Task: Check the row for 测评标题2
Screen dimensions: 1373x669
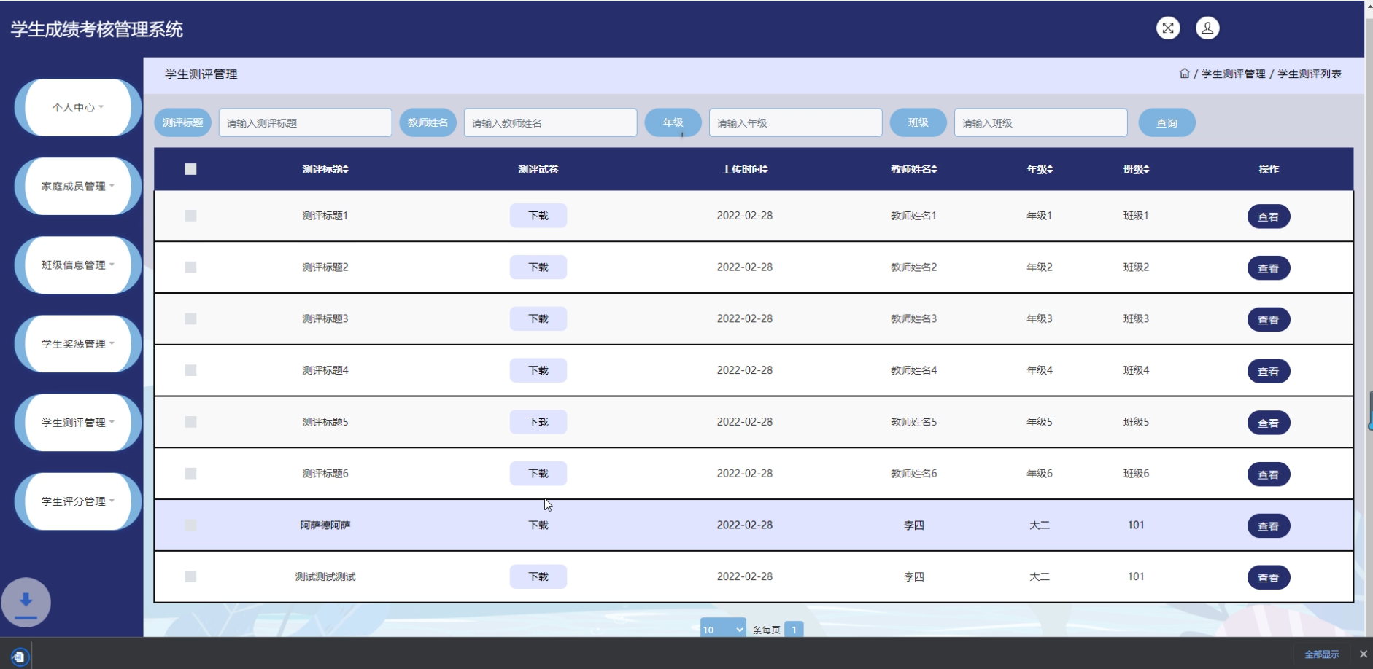Action: [190, 267]
